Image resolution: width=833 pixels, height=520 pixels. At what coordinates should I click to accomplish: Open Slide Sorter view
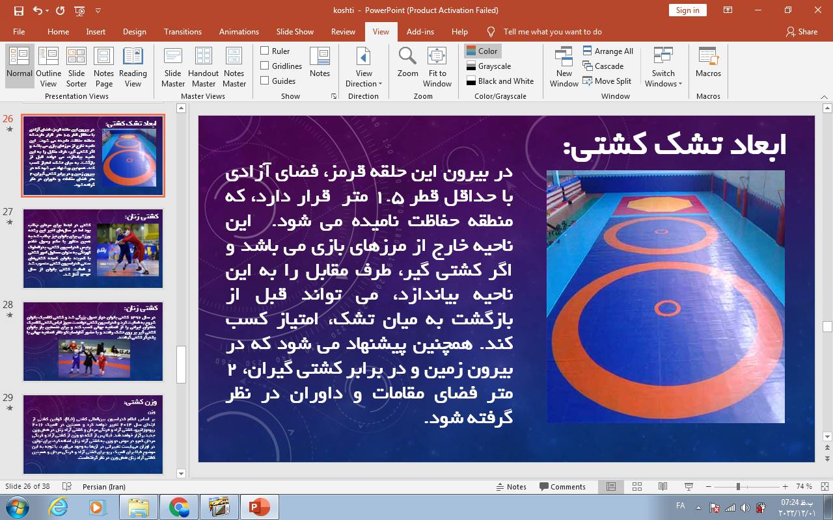(76, 67)
